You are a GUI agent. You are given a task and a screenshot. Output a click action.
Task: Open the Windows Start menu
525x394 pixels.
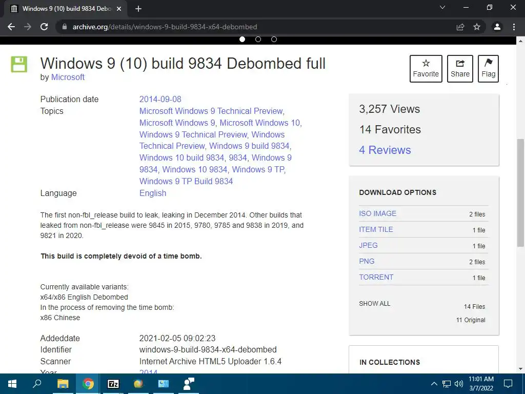(12, 384)
